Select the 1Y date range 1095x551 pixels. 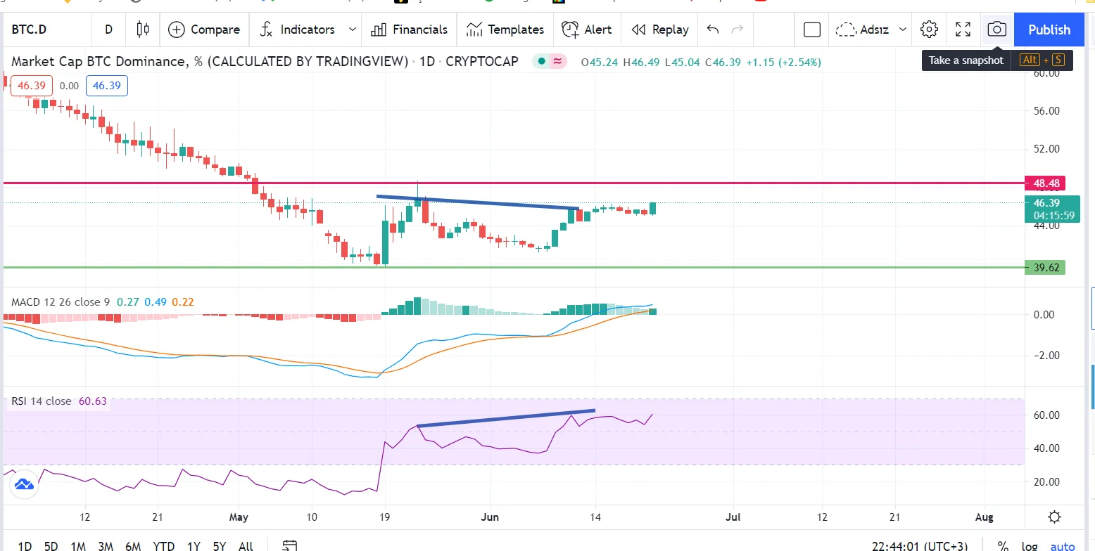pos(194,545)
